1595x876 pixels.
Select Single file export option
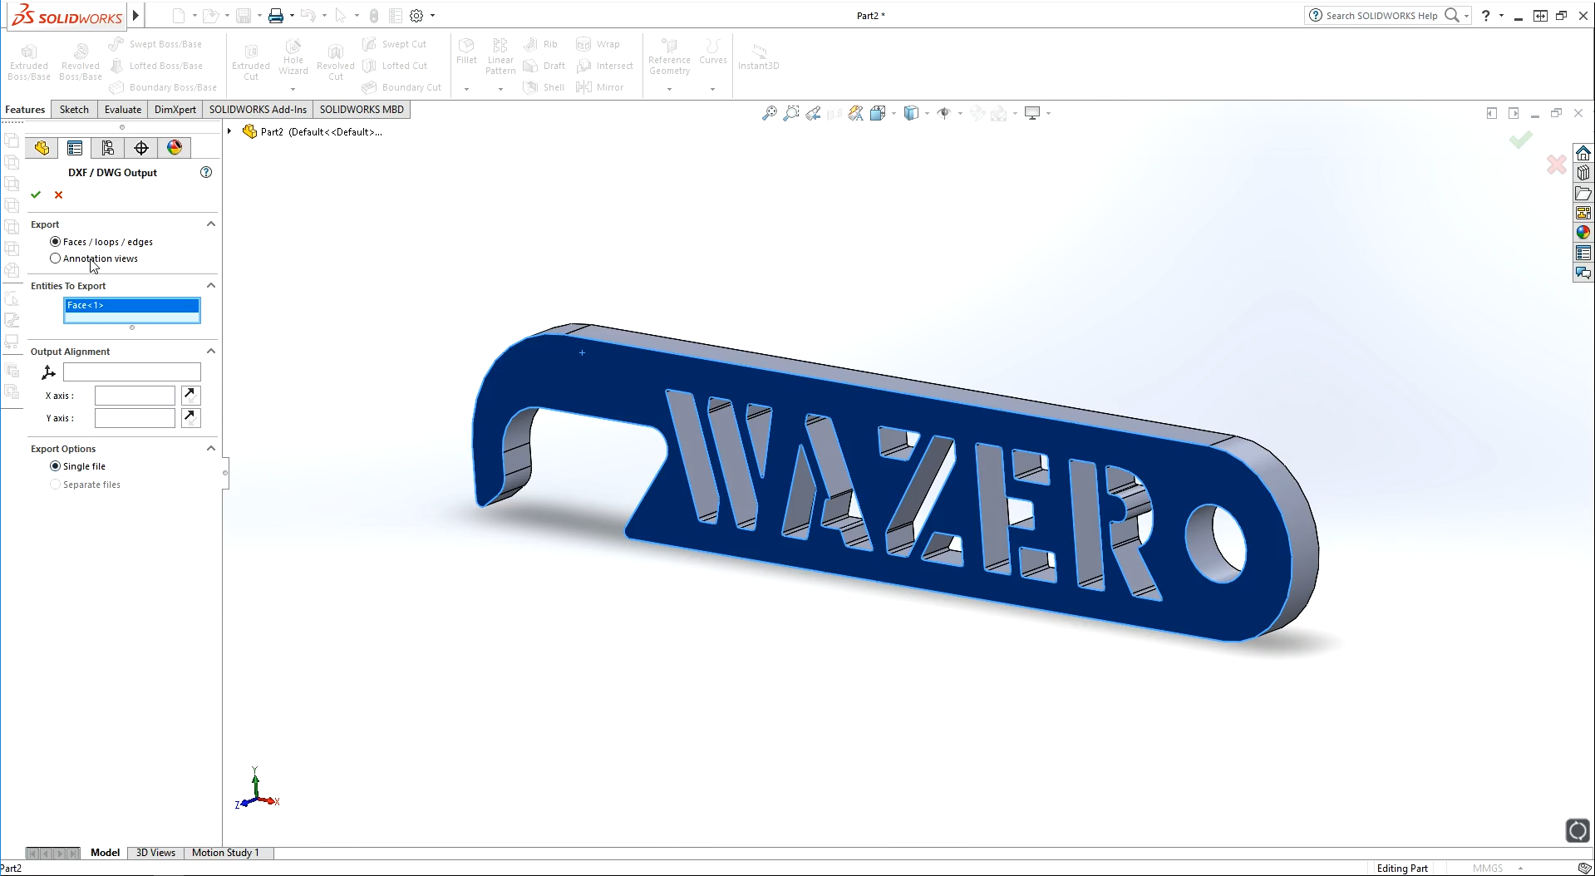click(78, 466)
